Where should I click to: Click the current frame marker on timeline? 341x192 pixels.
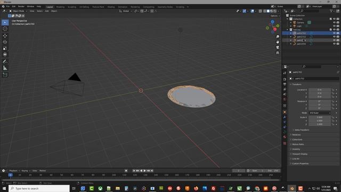click(10, 175)
